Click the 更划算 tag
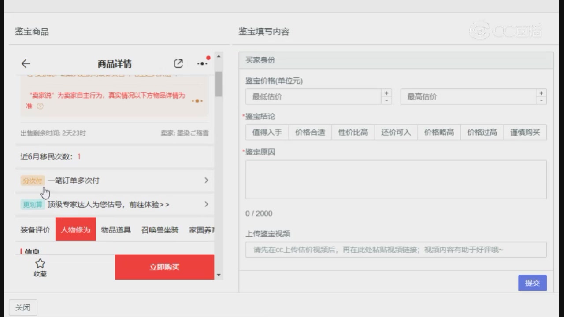The width and height of the screenshot is (564, 317). [33, 204]
